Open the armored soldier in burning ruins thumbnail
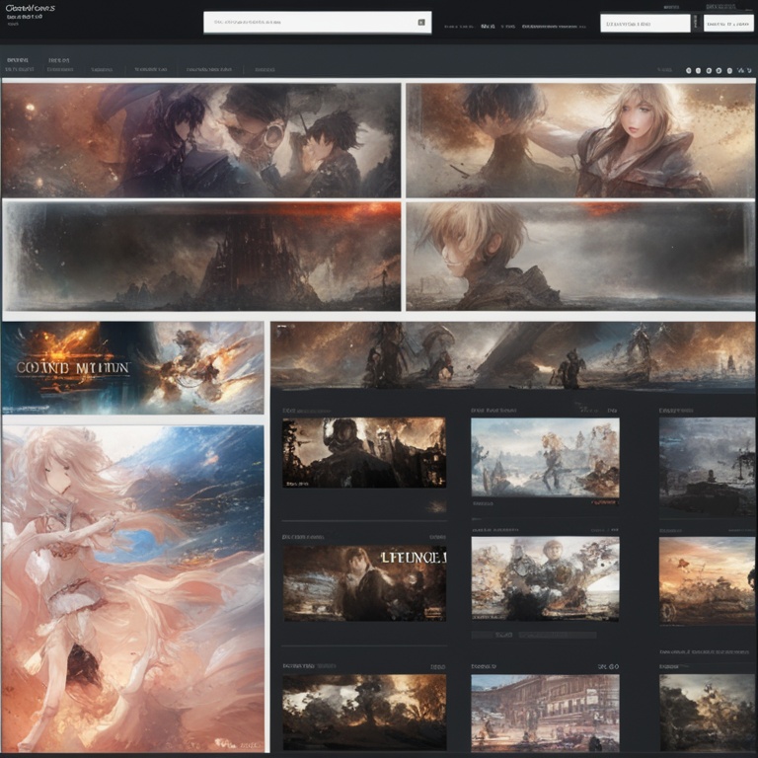 click(364, 453)
